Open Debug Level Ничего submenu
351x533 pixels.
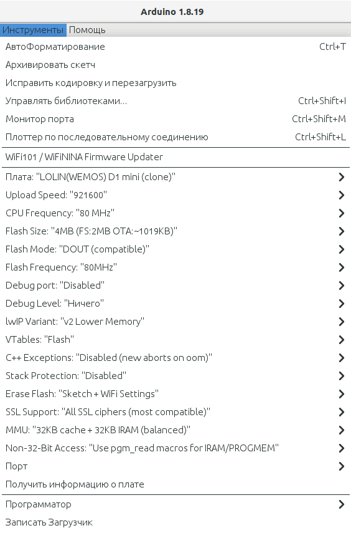click(175, 303)
